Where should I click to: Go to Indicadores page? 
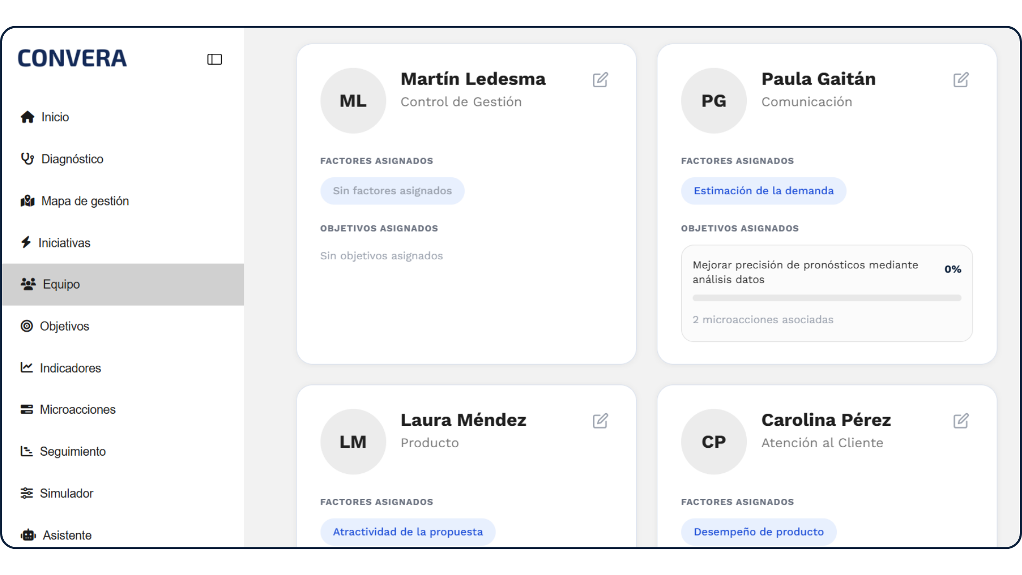click(x=123, y=368)
